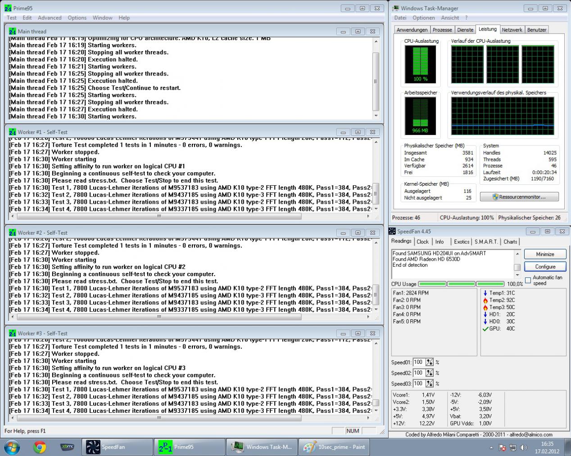Switch to the Anwendungen tab

click(x=412, y=30)
